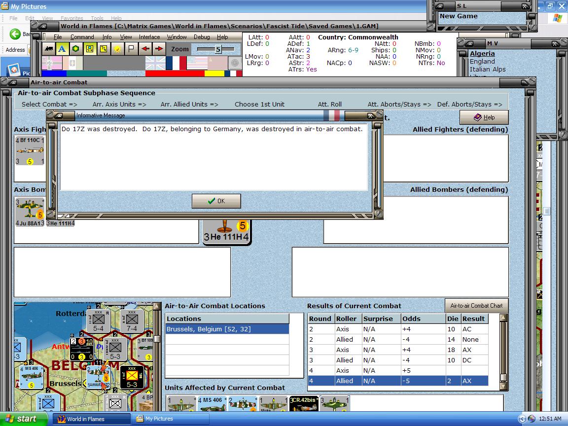This screenshot has height=426, width=568.
Task: Click round 4 Allied row with result AX
Action: coord(398,381)
